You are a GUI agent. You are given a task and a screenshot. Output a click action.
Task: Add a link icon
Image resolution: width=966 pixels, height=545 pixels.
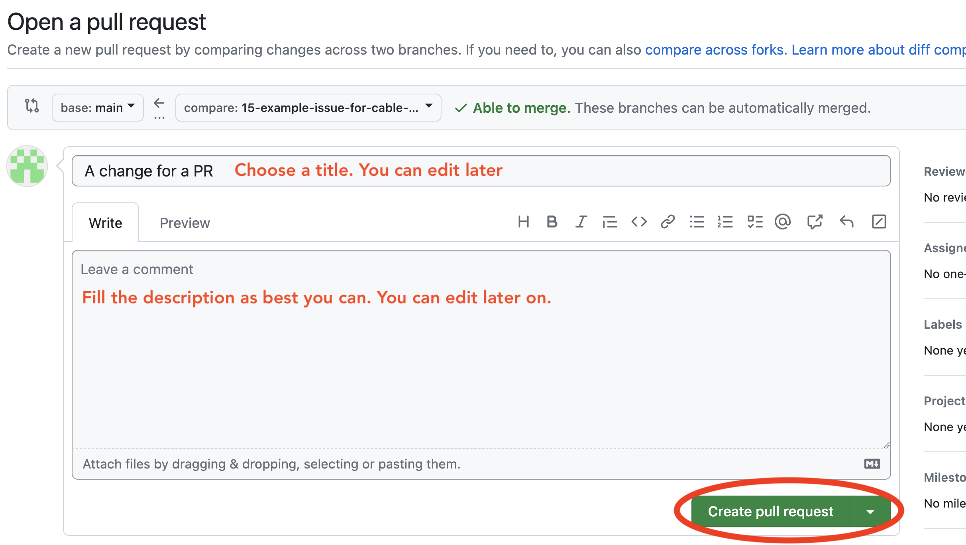(668, 222)
